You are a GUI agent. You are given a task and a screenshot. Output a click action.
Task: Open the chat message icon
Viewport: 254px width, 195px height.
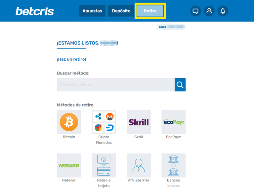pyautogui.click(x=195, y=11)
